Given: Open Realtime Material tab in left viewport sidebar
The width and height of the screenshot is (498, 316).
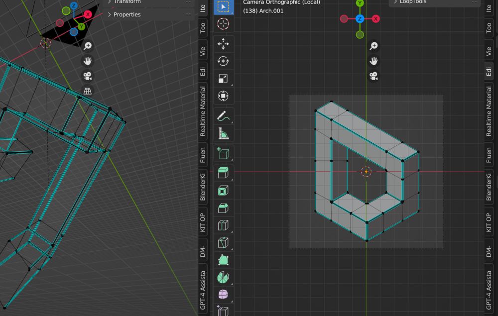Looking at the screenshot, I should click(203, 111).
